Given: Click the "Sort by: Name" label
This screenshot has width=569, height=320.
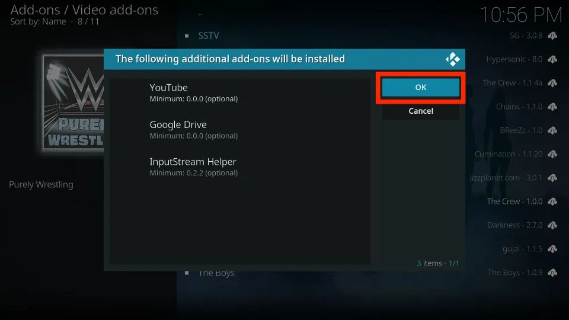Looking at the screenshot, I should (x=37, y=22).
